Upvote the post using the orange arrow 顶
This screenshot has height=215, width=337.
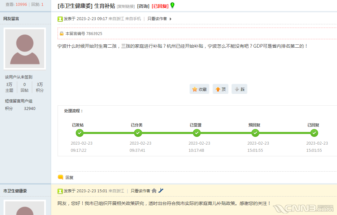coord(221,89)
